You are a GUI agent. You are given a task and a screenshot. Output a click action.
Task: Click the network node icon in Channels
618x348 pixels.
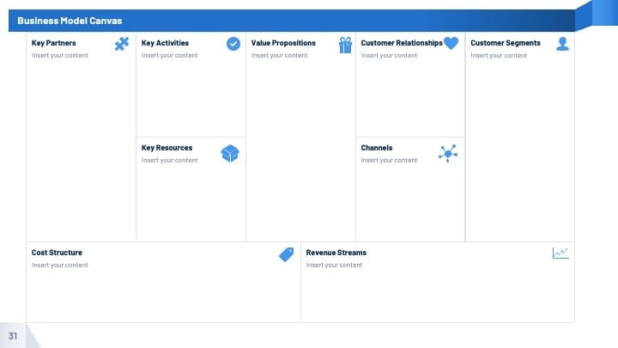(448, 153)
